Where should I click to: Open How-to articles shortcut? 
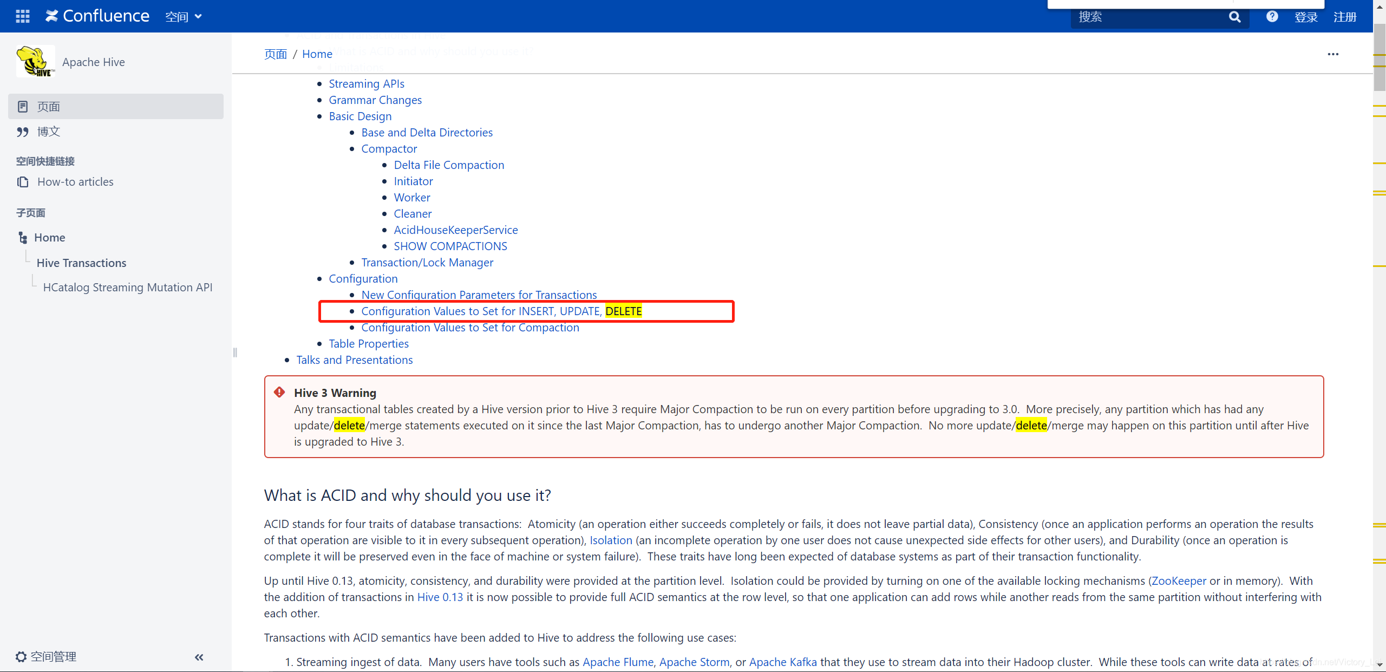point(75,182)
